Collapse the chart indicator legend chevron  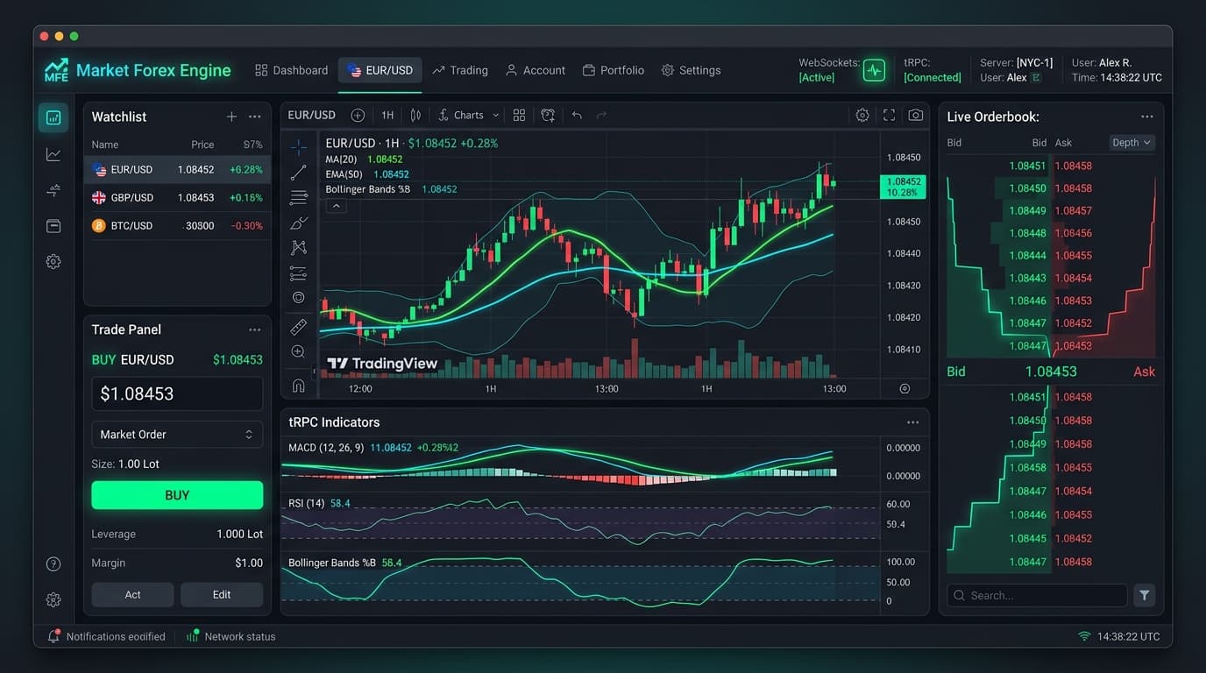[x=336, y=207]
